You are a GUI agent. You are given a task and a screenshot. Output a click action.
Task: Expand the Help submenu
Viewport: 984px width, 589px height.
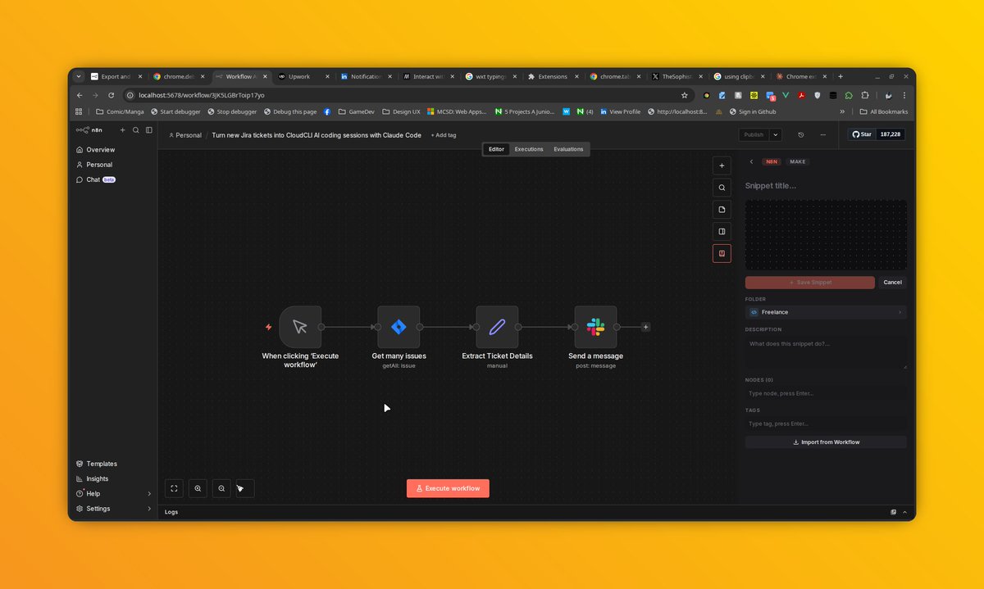pyautogui.click(x=149, y=494)
